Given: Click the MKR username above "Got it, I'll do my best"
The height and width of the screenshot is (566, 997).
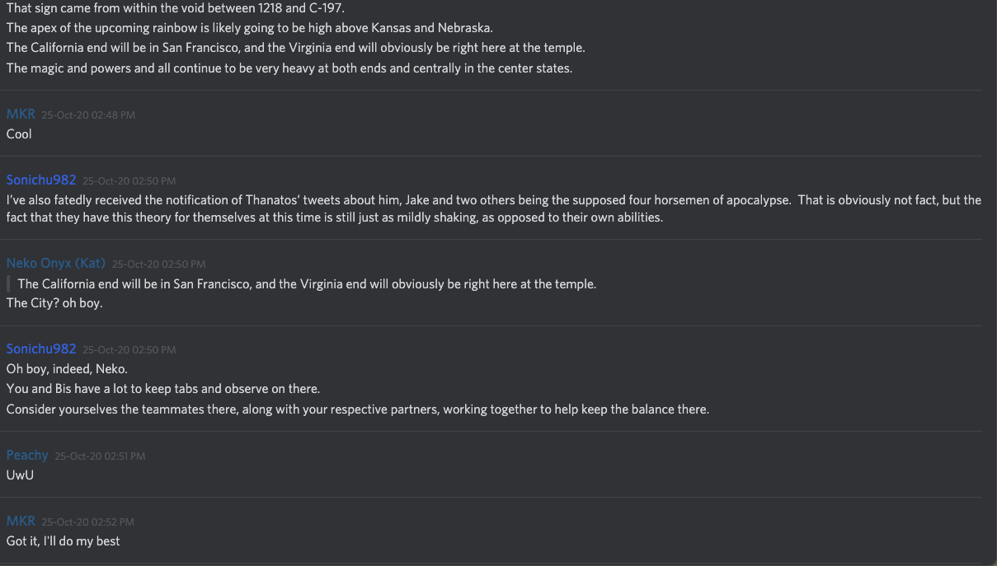Looking at the screenshot, I should [x=21, y=521].
